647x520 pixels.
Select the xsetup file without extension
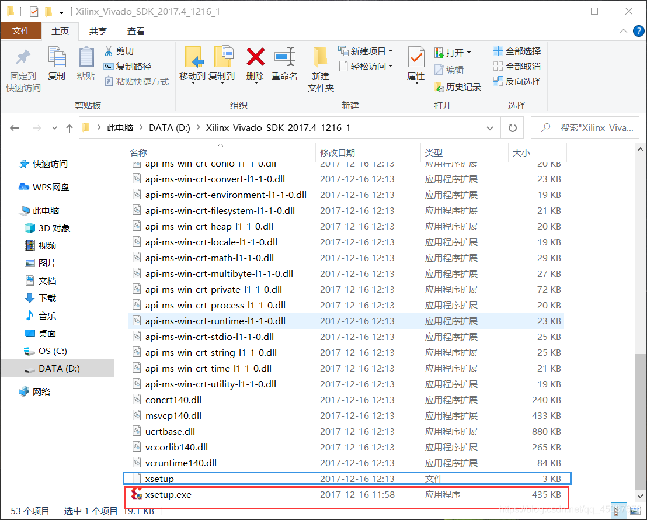coord(347,479)
